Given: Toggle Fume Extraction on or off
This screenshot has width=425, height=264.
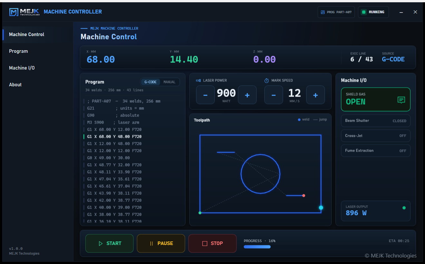Looking at the screenshot, I should [x=376, y=151].
